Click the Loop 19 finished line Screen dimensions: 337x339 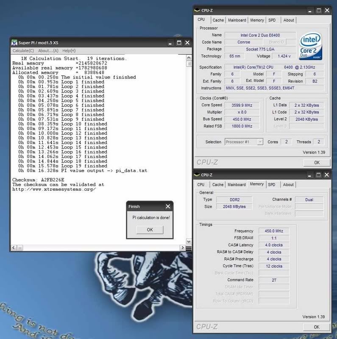[x=63, y=166]
